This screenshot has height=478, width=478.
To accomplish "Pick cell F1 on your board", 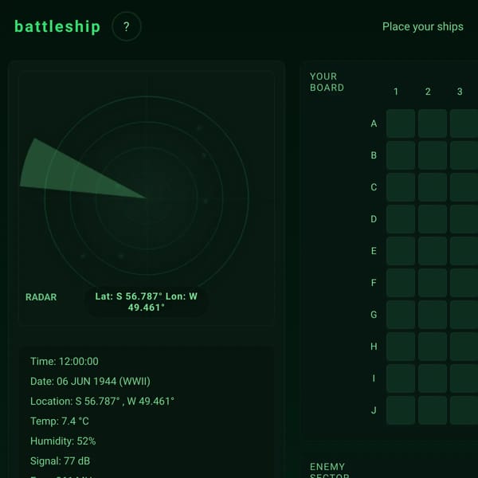I will [x=401, y=283].
